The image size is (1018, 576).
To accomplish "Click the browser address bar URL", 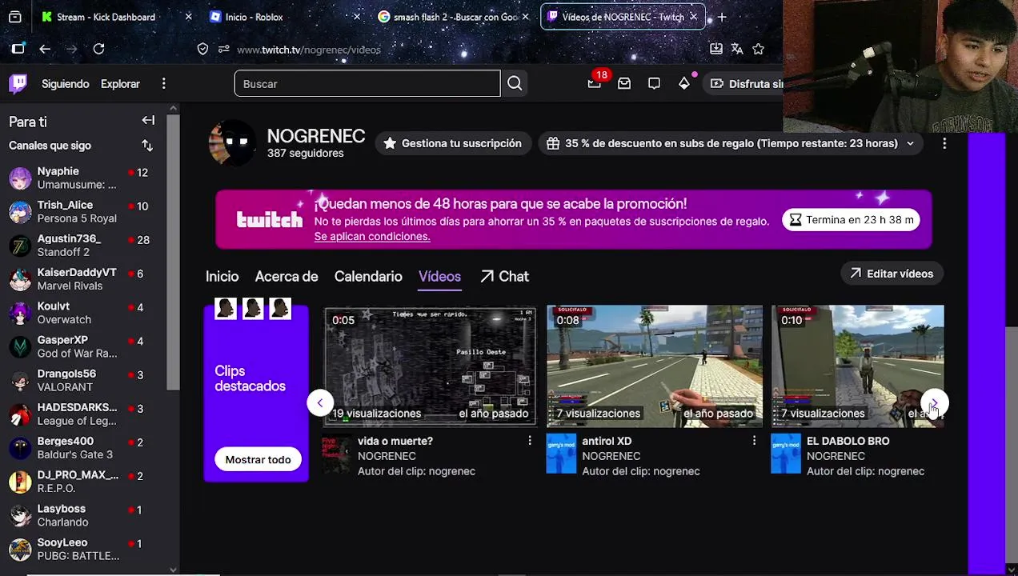I will coord(309,50).
